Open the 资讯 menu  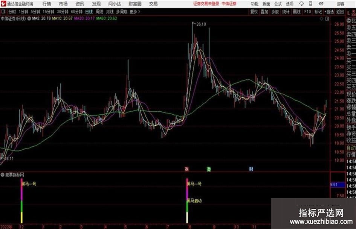coord(80,4)
